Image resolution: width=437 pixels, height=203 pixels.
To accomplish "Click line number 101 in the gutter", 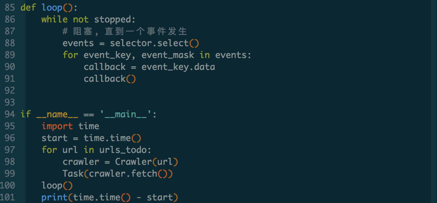I will point(8,197).
